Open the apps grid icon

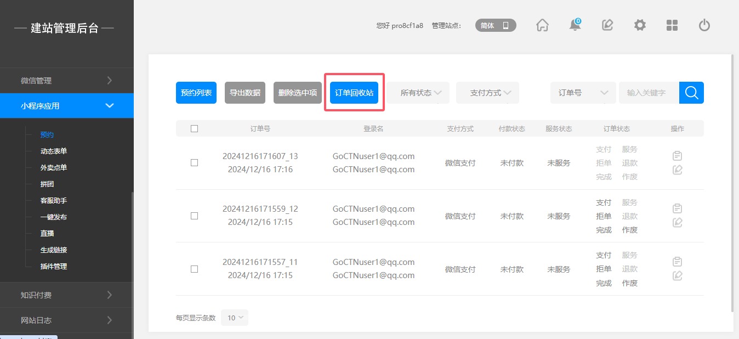[x=672, y=25]
